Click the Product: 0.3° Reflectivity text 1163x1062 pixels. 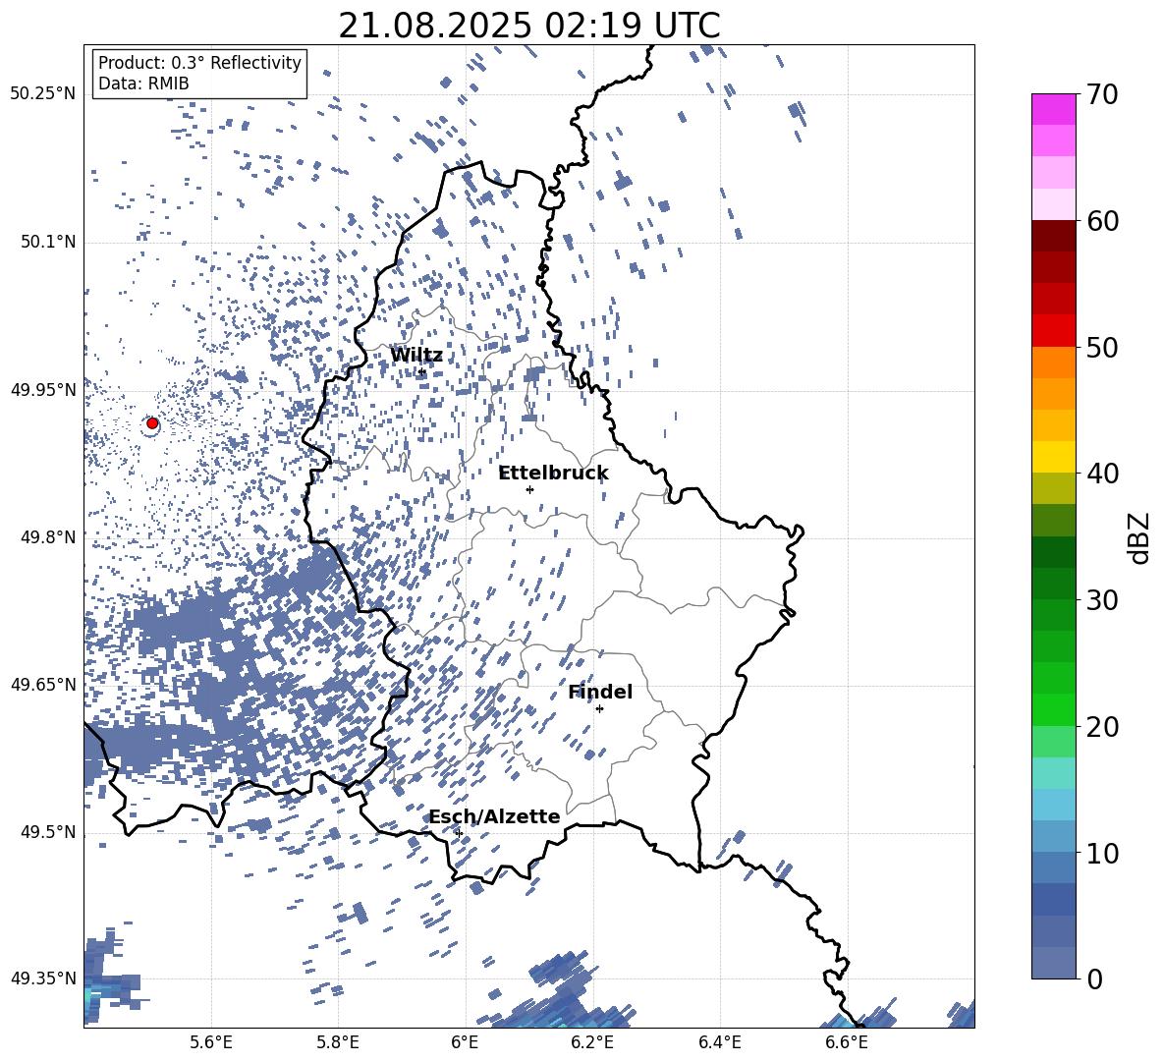point(199,63)
